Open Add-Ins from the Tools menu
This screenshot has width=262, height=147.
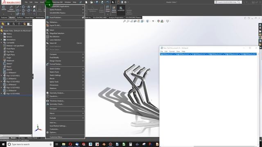65,122
